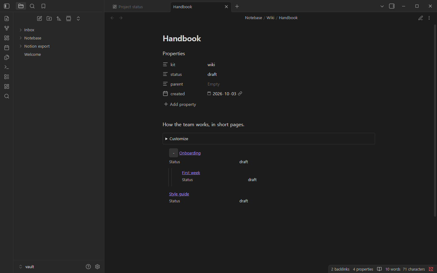Switch to editing mode pencil icon
Screen dimensions: 437x273
coord(421,18)
